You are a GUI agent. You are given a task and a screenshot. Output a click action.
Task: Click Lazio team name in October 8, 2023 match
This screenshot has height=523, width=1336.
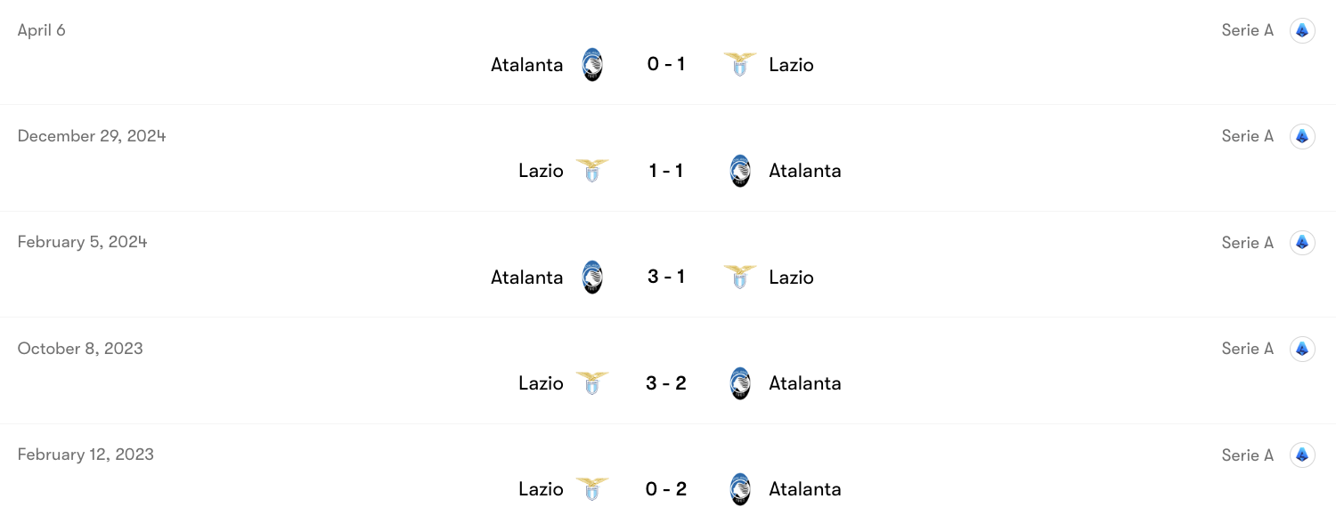click(541, 383)
